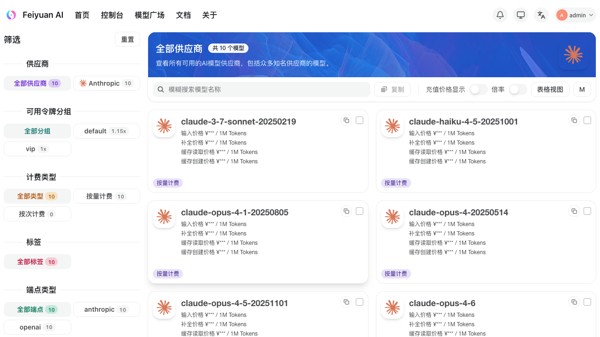Filter by 按量计费 in sidebar
This screenshot has width=600, height=337.
pyautogui.click(x=106, y=196)
